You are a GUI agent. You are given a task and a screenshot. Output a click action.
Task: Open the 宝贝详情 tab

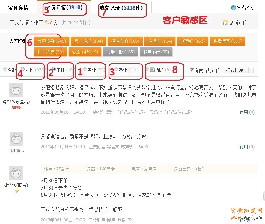[18, 8]
